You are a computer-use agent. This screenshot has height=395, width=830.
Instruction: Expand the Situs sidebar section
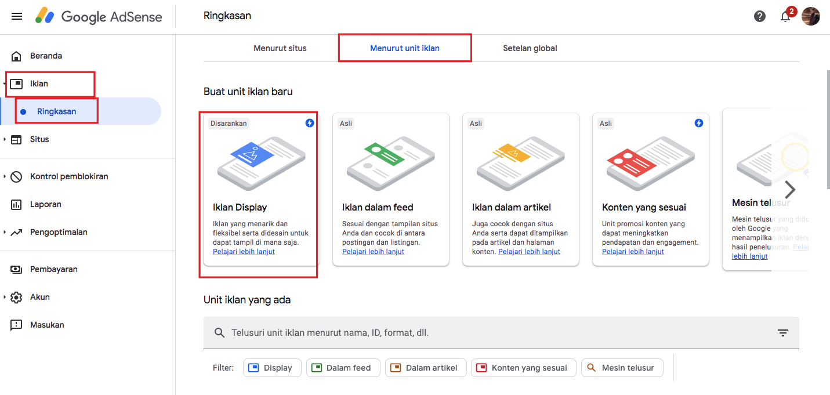point(5,140)
